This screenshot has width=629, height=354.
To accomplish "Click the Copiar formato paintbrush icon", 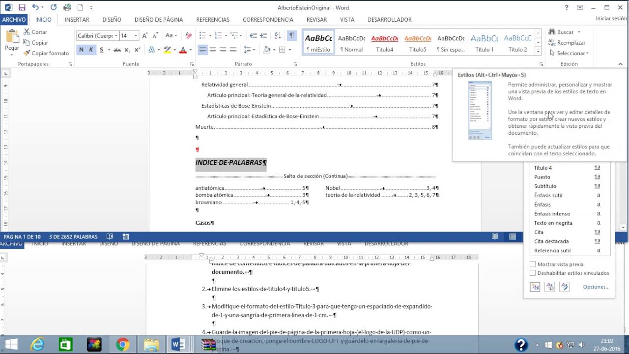I will (27, 53).
